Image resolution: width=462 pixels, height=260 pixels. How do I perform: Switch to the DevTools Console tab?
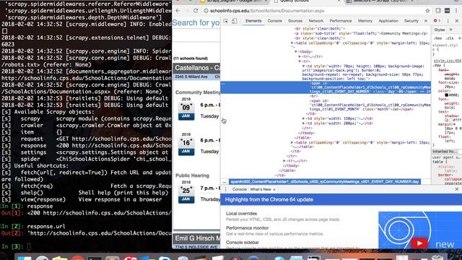click(274, 21)
